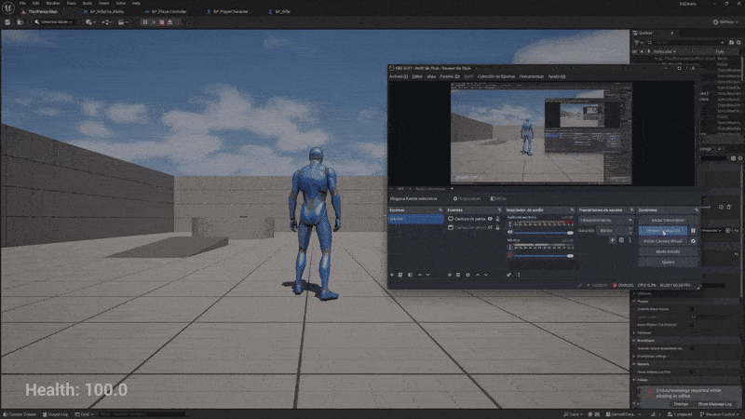Screen dimensions: 745x419
Task: Select the highlighted scene in Escenas
Action: pos(416,219)
